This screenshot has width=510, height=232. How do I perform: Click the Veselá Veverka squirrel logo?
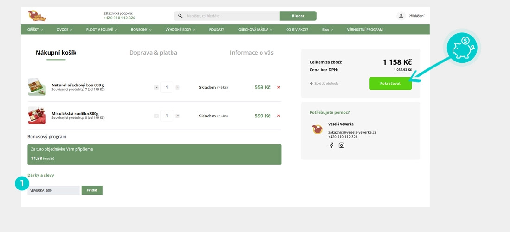(37, 16)
